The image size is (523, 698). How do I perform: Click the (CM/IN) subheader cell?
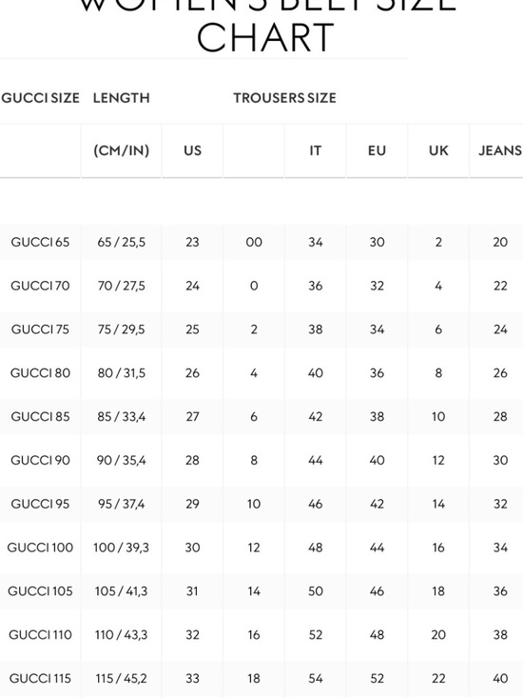(122, 150)
